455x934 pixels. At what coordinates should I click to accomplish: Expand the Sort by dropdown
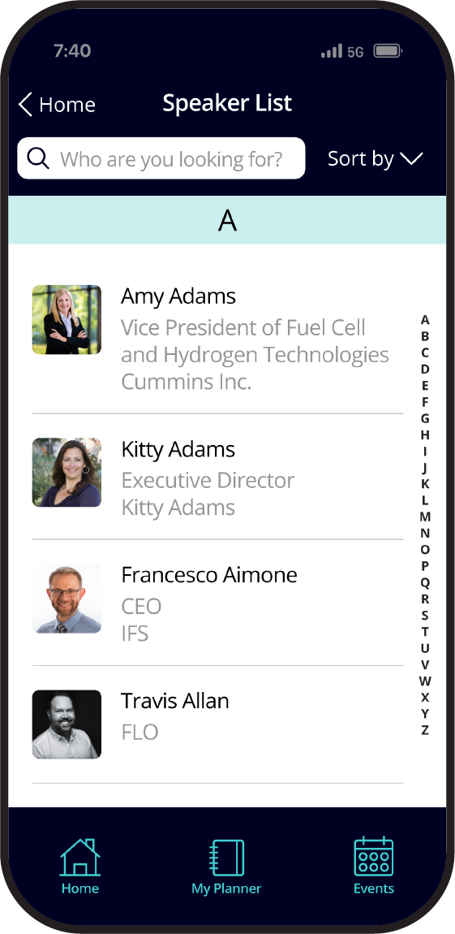coord(376,158)
